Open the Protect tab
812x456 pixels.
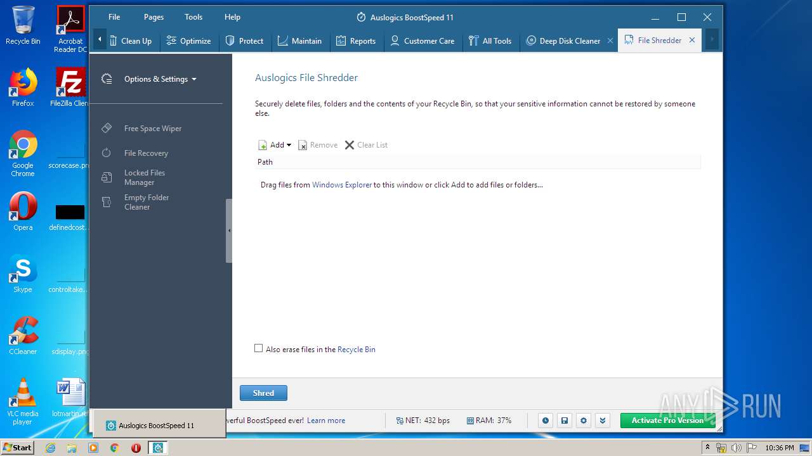coord(244,41)
